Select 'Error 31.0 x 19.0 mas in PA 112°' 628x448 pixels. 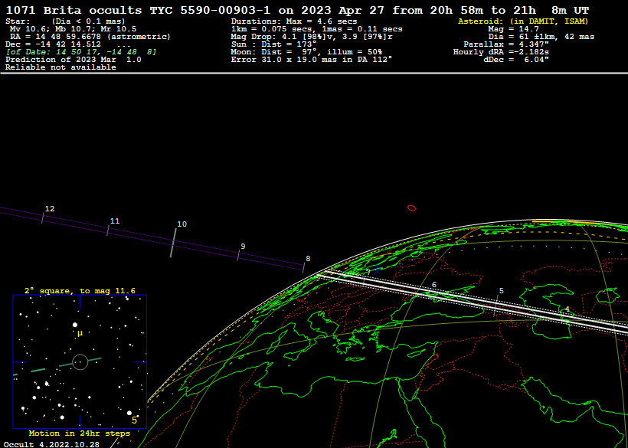312,60
